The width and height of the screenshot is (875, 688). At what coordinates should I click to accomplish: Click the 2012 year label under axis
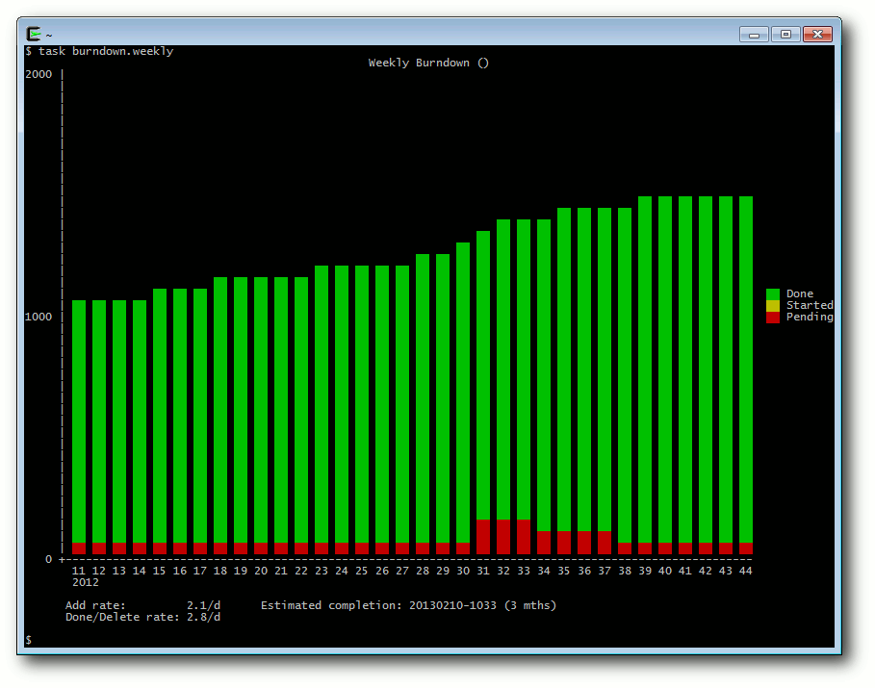click(86, 582)
